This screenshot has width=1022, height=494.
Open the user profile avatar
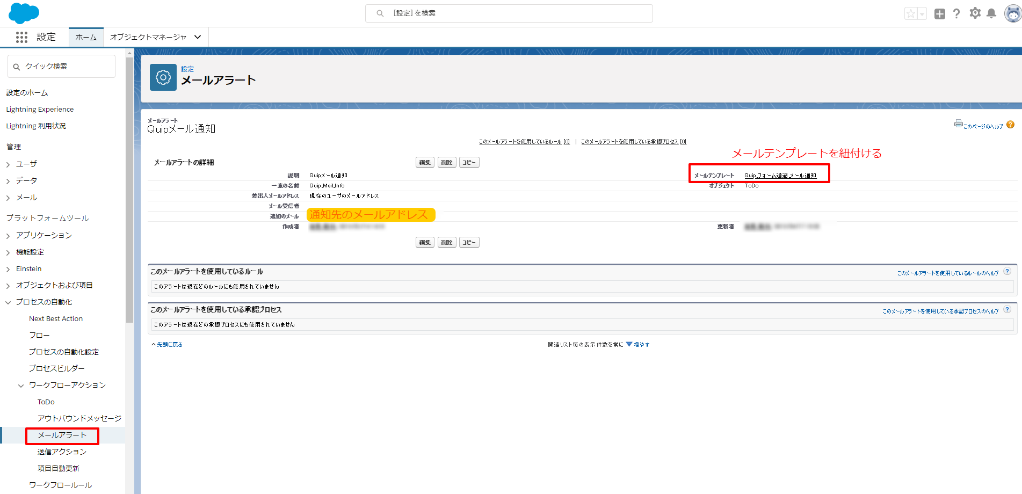(1012, 14)
